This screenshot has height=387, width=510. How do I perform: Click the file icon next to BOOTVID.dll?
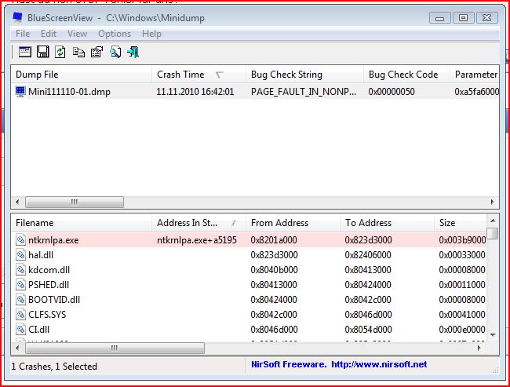[20, 299]
